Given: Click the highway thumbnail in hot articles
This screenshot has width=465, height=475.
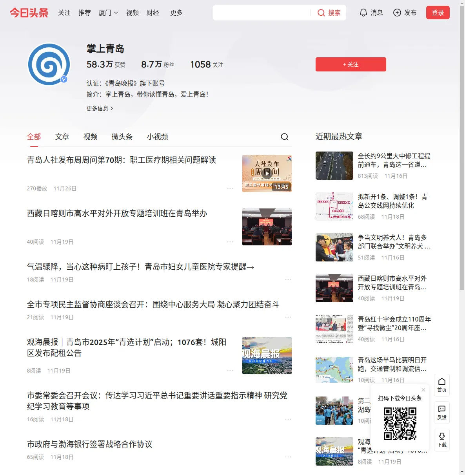Looking at the screenshot, I should [334, 166].
